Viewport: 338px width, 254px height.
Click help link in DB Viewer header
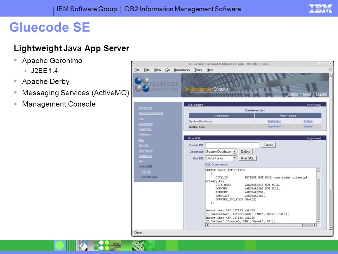[310, 104]
